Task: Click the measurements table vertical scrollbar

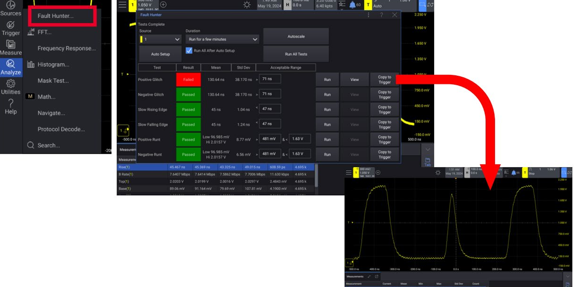Action: pos(316,176)
